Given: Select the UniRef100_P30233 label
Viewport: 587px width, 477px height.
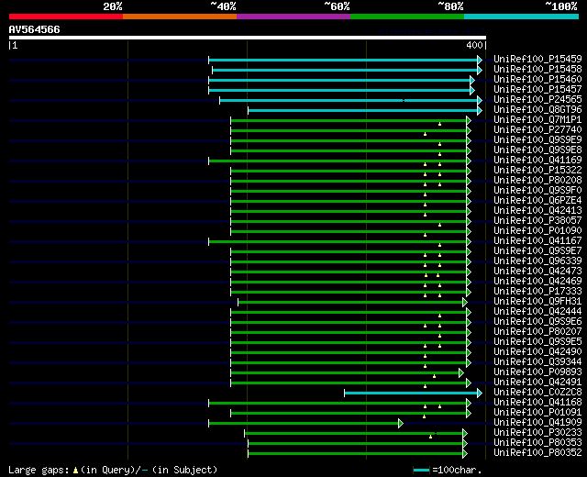Looking at the screenshot, I should click(x=537, y=433).
